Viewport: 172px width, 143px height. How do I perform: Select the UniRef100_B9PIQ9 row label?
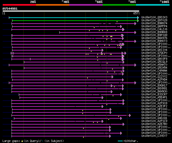pyautogui.click(x=154, y=35)
